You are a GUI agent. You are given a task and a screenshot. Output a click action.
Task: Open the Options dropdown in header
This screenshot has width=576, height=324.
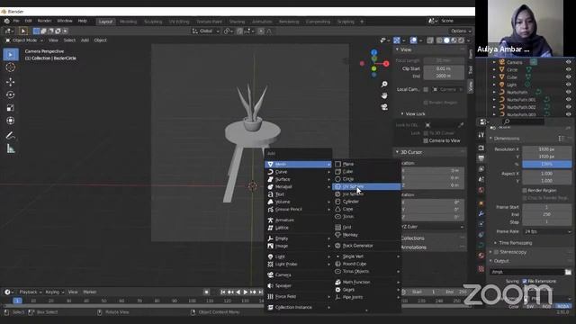[x=461, y=31]
